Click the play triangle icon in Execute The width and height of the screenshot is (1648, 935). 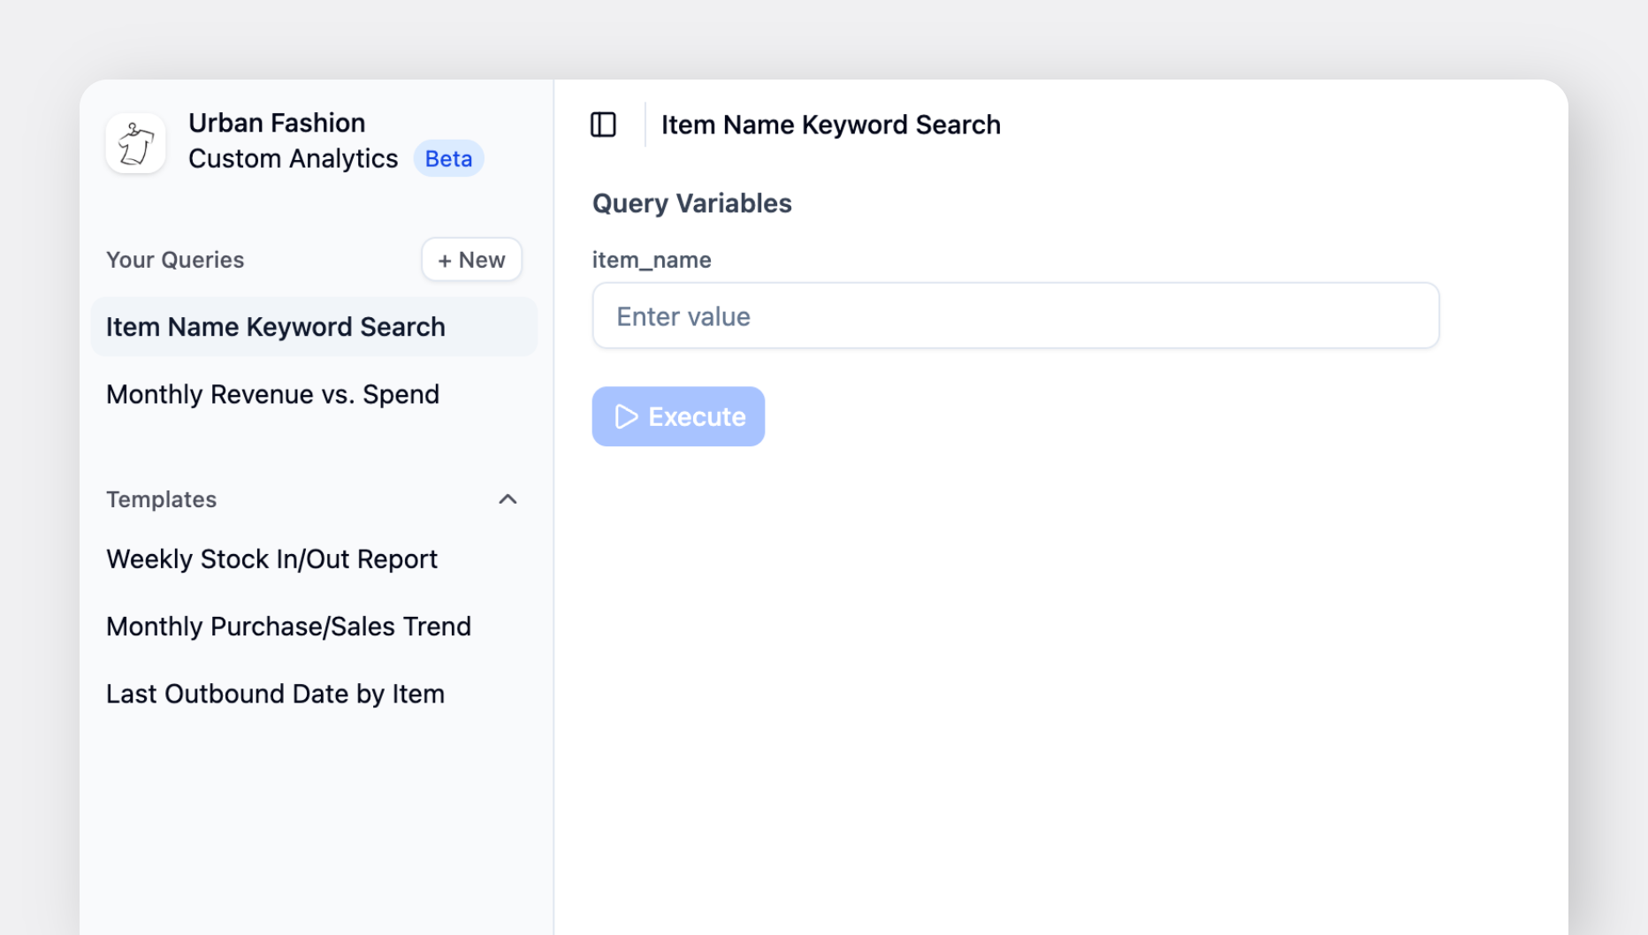(626, 417)
